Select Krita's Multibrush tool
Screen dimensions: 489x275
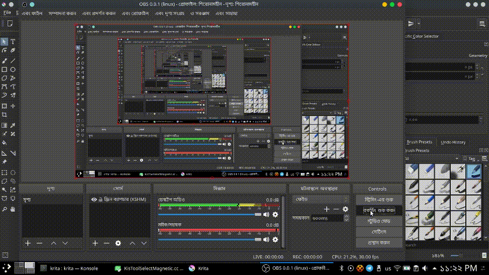point(13,95)
